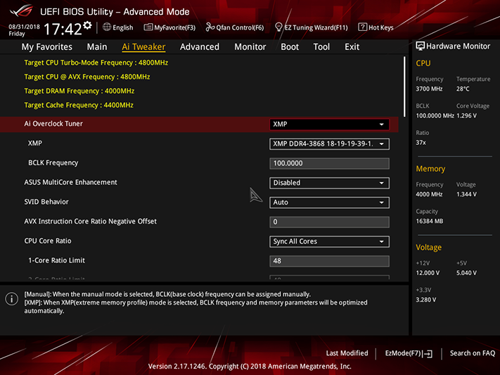Click memory capacity 16384 MB
Image resolution: width=500 pixels, height=375 pixels.
[x=429, y=221]
